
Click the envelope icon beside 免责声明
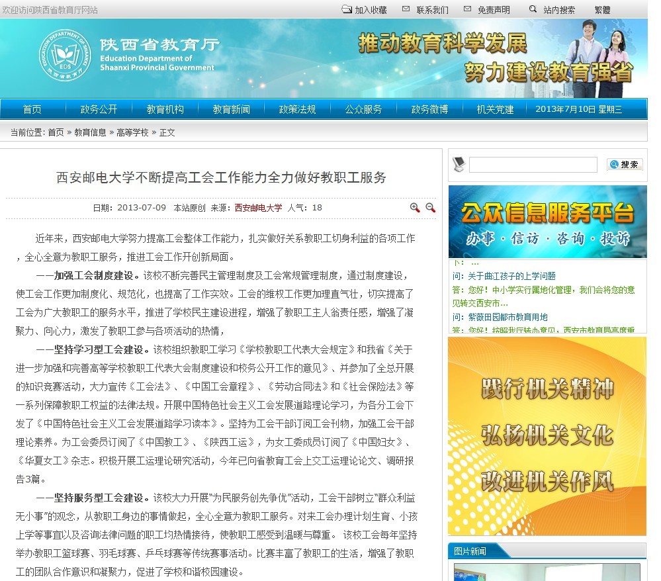467,9
